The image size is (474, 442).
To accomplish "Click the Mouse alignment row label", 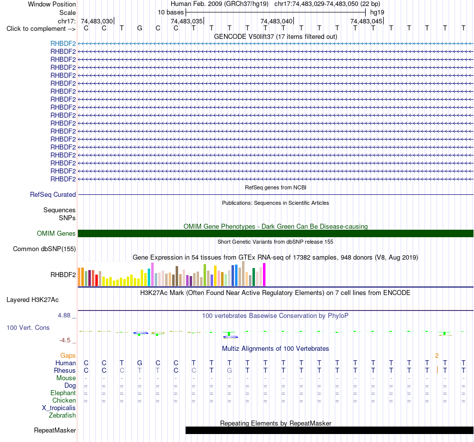I will coord(66,378).
